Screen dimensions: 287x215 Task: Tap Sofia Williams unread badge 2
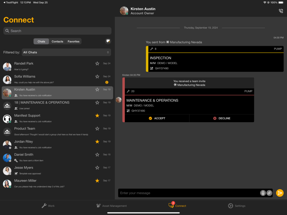pyautogui.click(x=107, y=82)
